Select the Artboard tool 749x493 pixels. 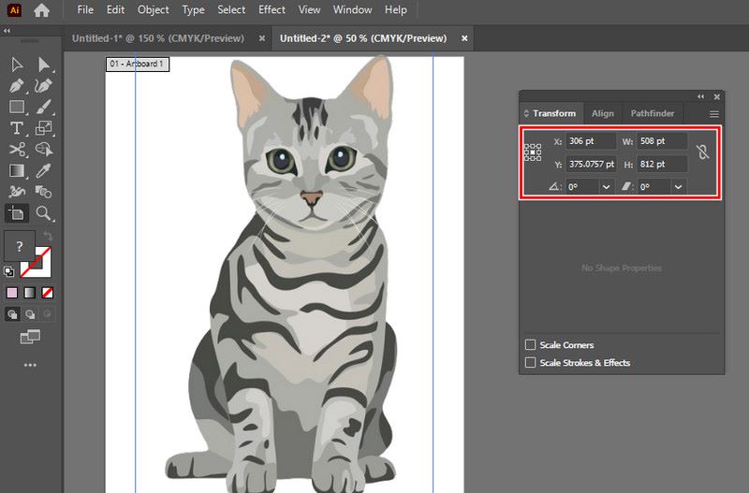17,213
